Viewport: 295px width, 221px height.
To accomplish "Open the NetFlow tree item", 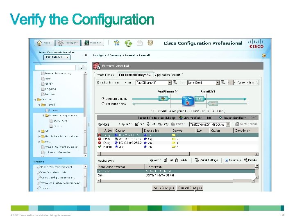I will coord(48,94).
